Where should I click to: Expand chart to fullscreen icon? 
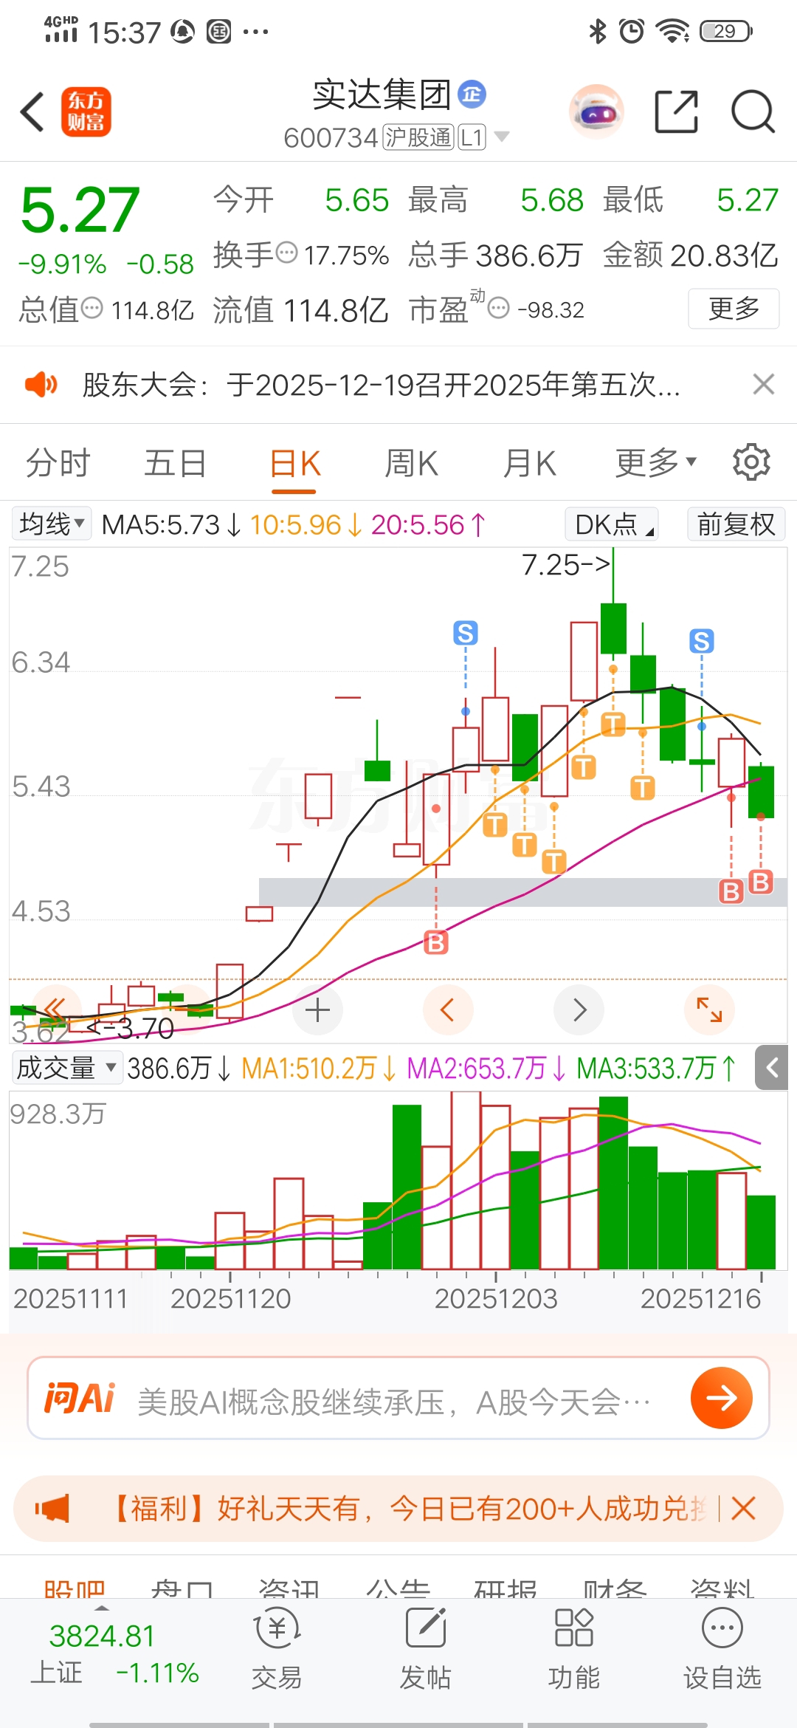709,1009
